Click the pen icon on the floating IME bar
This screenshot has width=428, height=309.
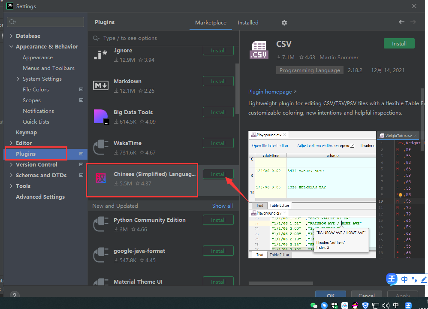point(424,279)
